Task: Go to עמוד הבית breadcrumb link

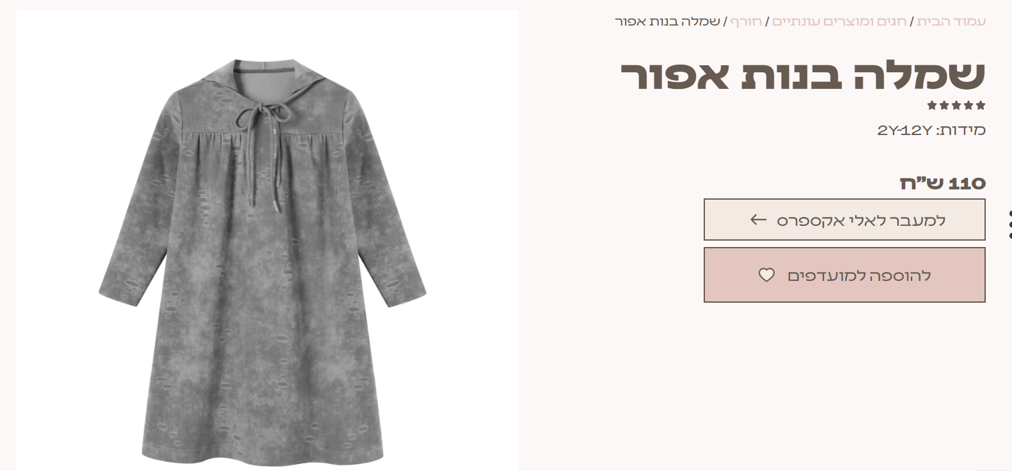Action: pyautogui.click(x=951, y=21)
